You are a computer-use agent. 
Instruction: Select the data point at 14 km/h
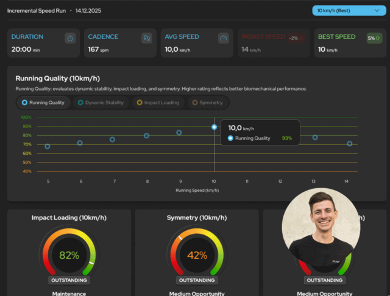coord(349,144)
